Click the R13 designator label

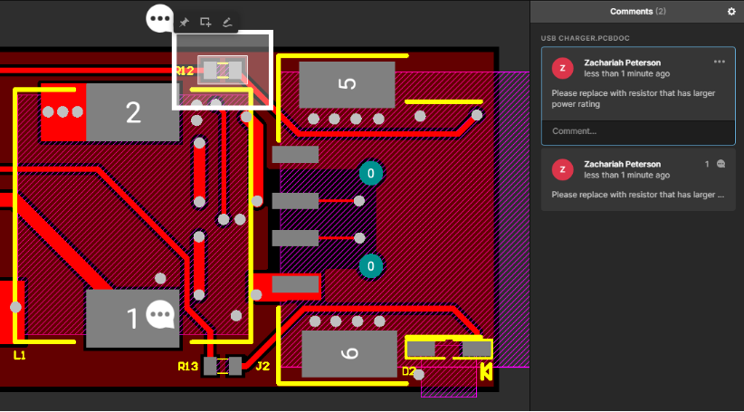click(x=188, y=367)
